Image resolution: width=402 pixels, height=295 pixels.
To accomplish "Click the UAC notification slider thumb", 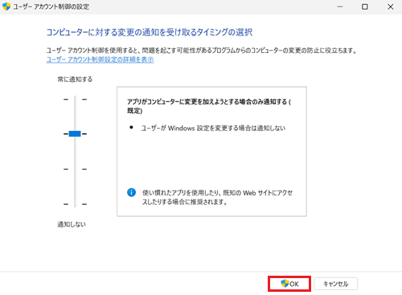I will [75, 133].
